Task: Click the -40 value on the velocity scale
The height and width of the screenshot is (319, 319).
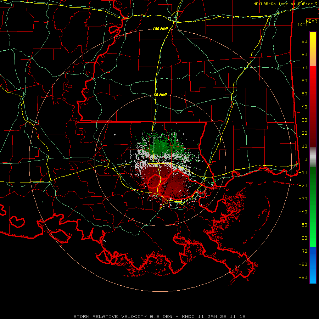Action: click(303, 212)
